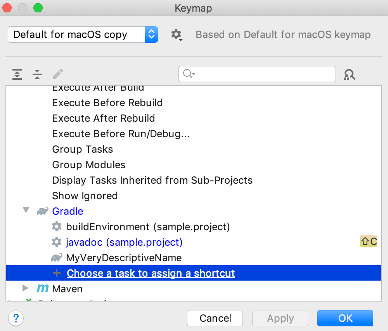The width and height of the screenshot is (388, 331).
Task: Click inside the shortcut search field
Action: click(x=256, y=74)
